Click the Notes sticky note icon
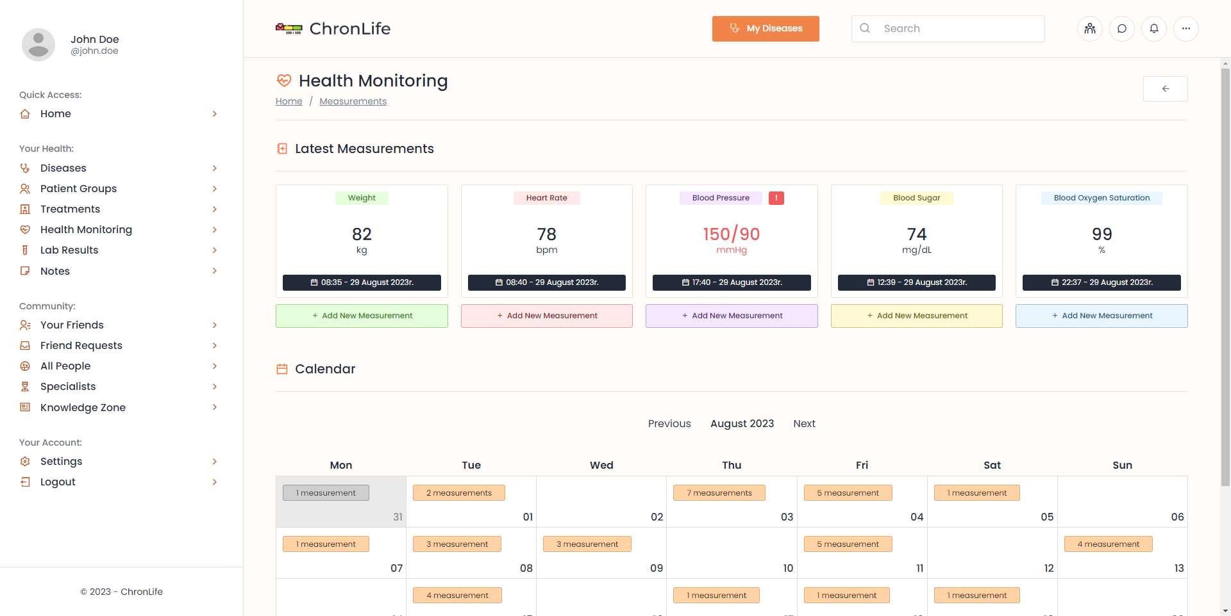Image resolution: width=1231 pixels, height=616 pixels. (x=25, y=271)
